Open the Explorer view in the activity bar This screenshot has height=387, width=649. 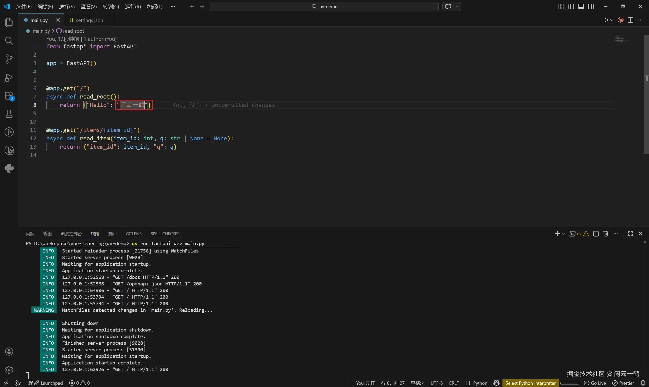tap(9, 23)
